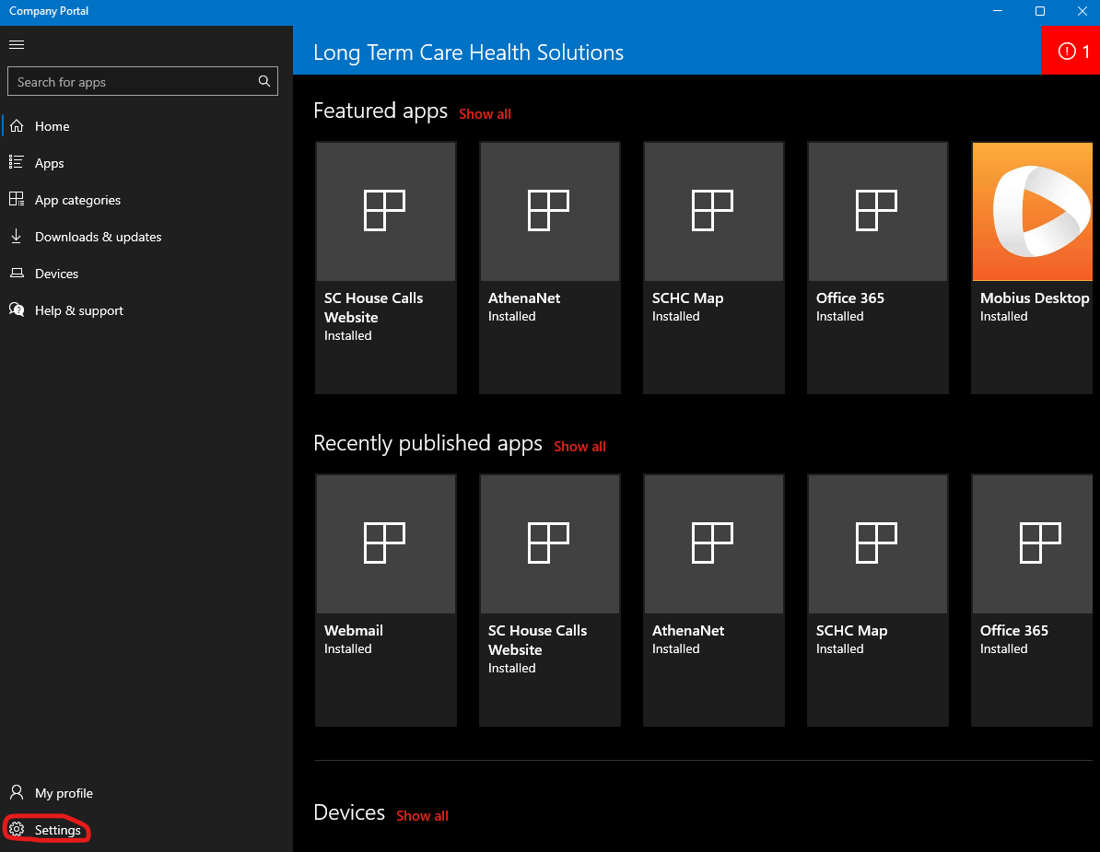Image resolution: width=1100 pixels, height=852 pixels.
Task: Open Apps in sidebar
Action: 146,163
